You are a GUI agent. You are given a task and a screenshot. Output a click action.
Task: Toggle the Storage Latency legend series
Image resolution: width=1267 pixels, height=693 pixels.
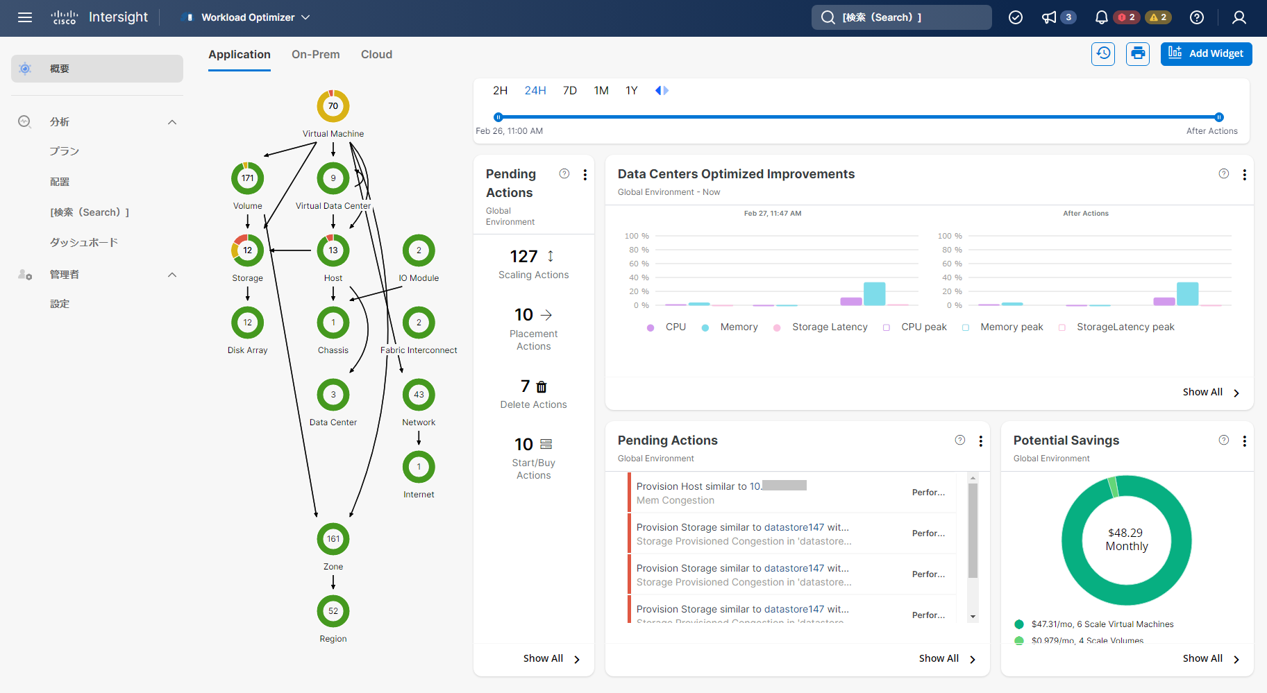point(821,327)
